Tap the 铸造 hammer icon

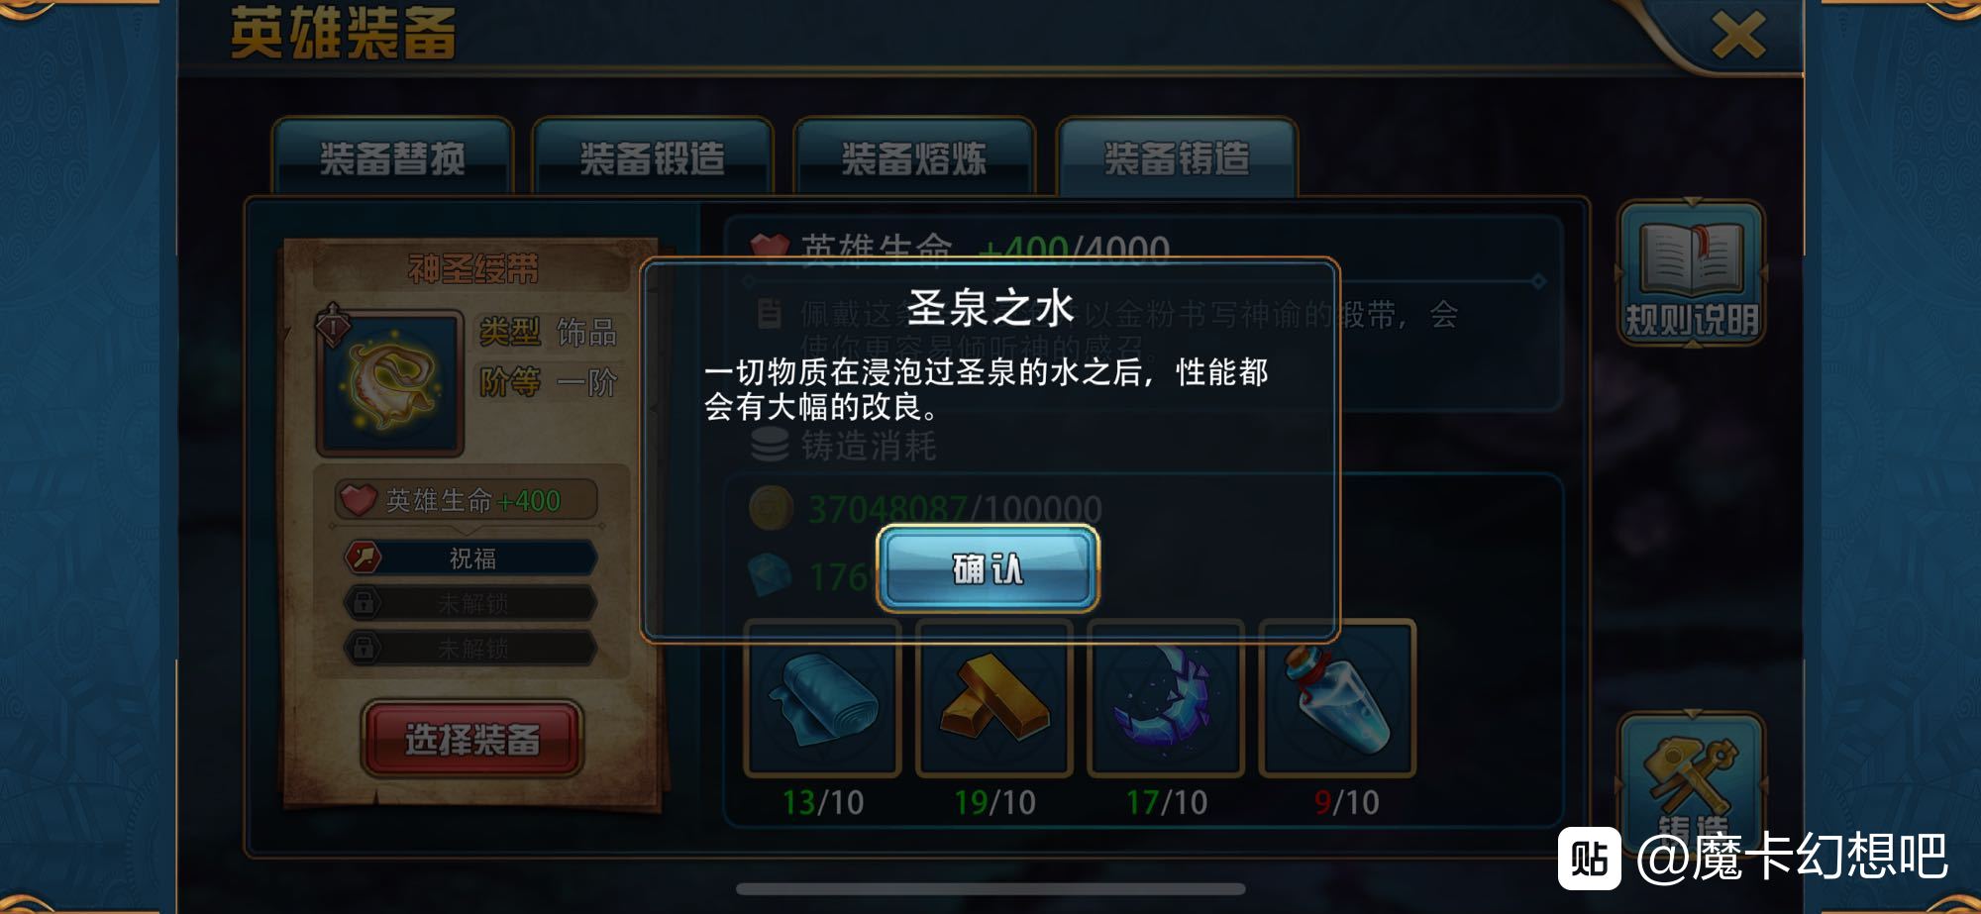point(1691,782)
